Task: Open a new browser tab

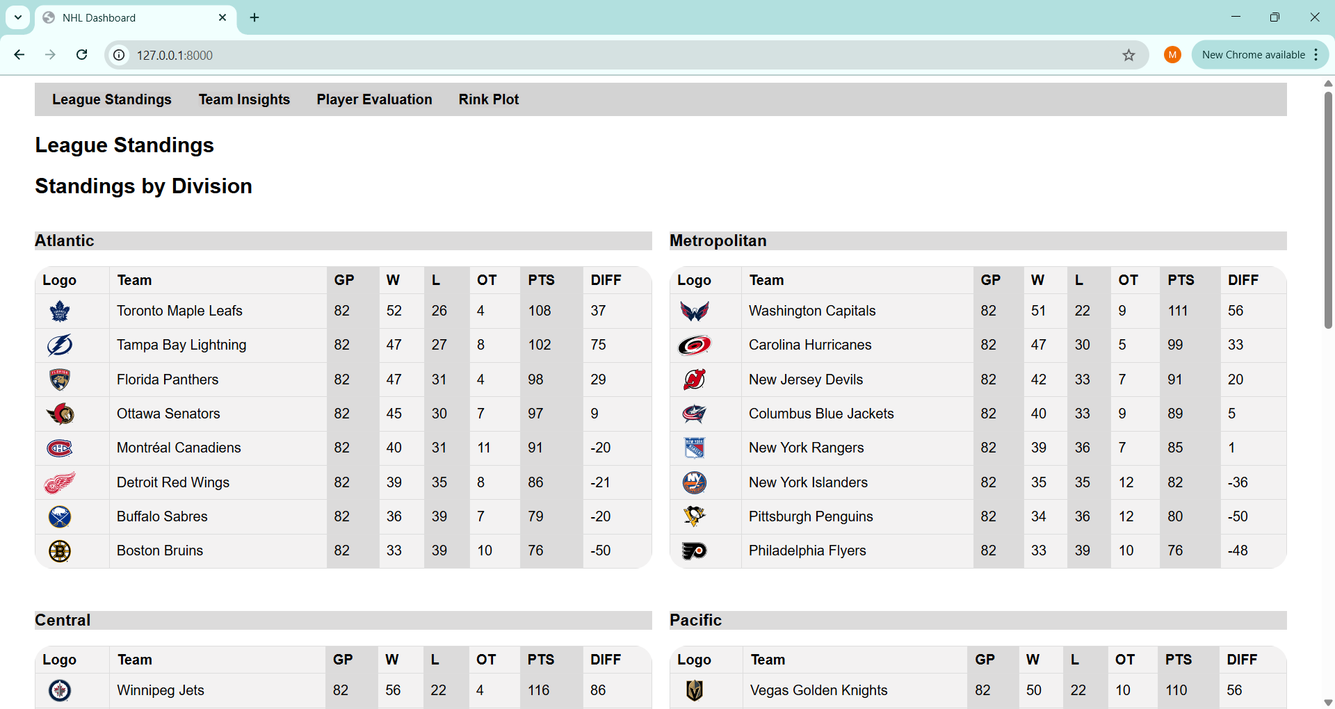Action: [254, 17]
